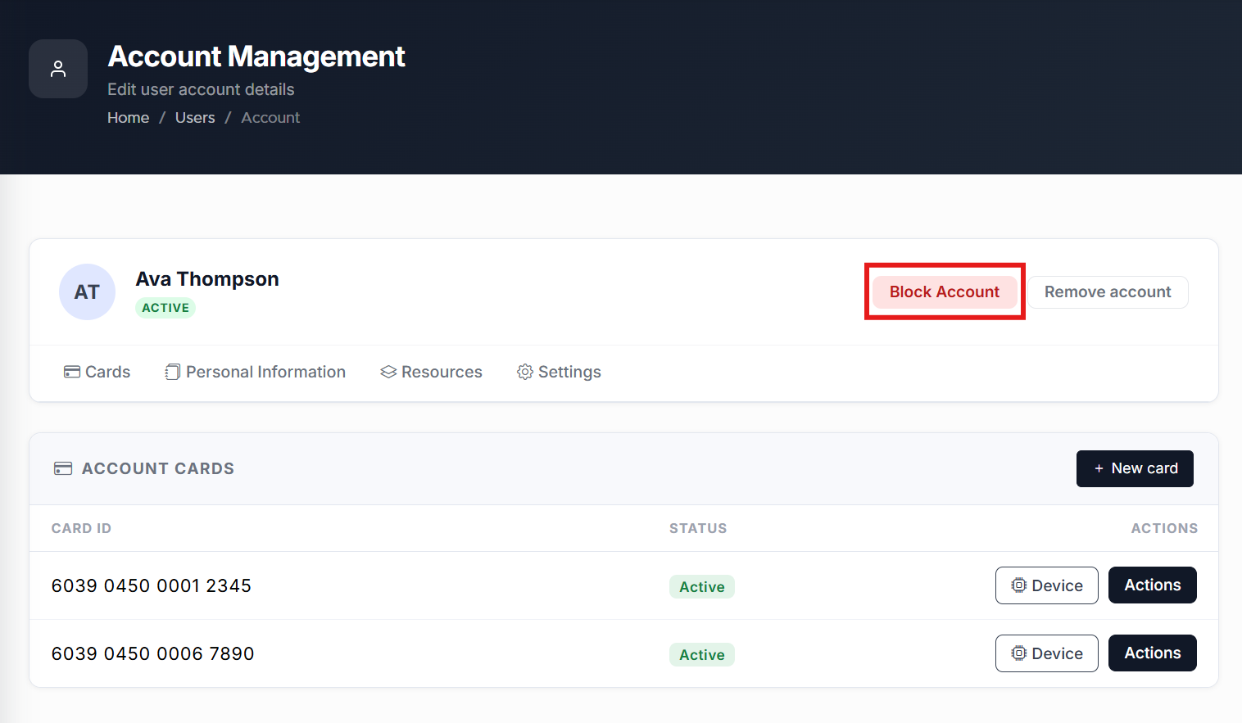Navigate to Home breadcrumb link
The height and width of the screenshot is (723, 1242).
coord(129,118)
